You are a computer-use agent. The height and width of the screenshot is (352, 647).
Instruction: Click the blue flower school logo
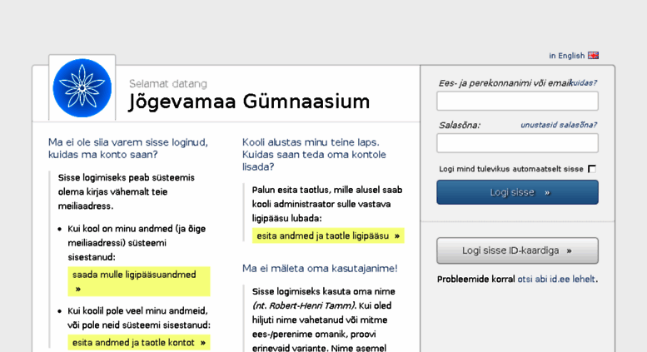tap(82, 88)
